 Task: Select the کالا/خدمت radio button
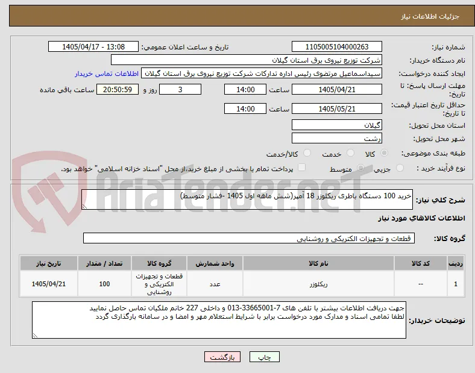point(307,153)
